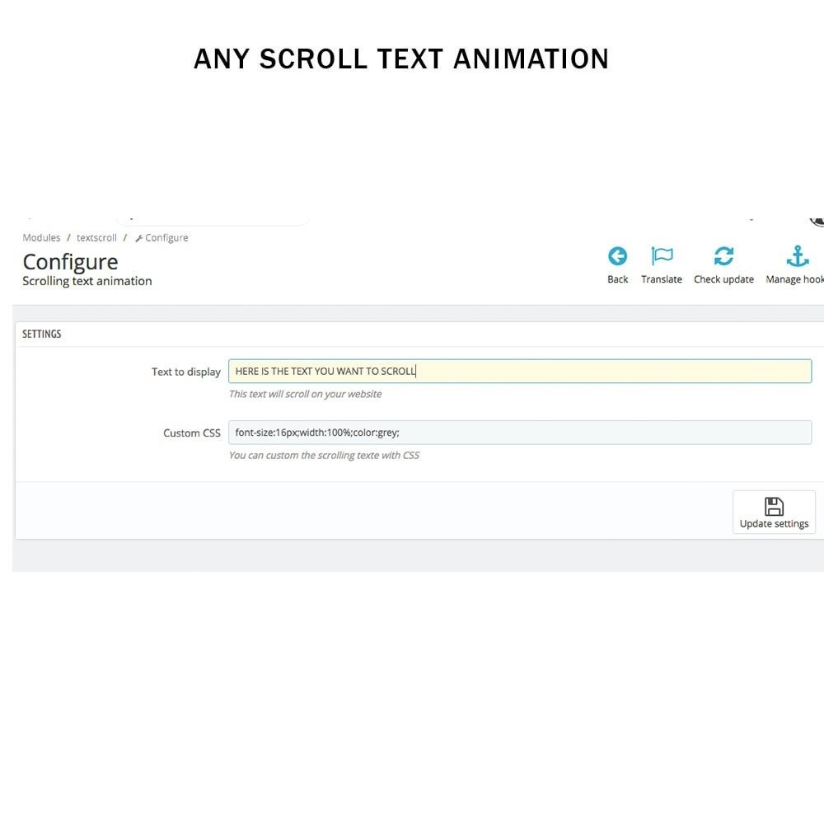Click the Scrolling text animation subtitle

(x=87, y=281)
